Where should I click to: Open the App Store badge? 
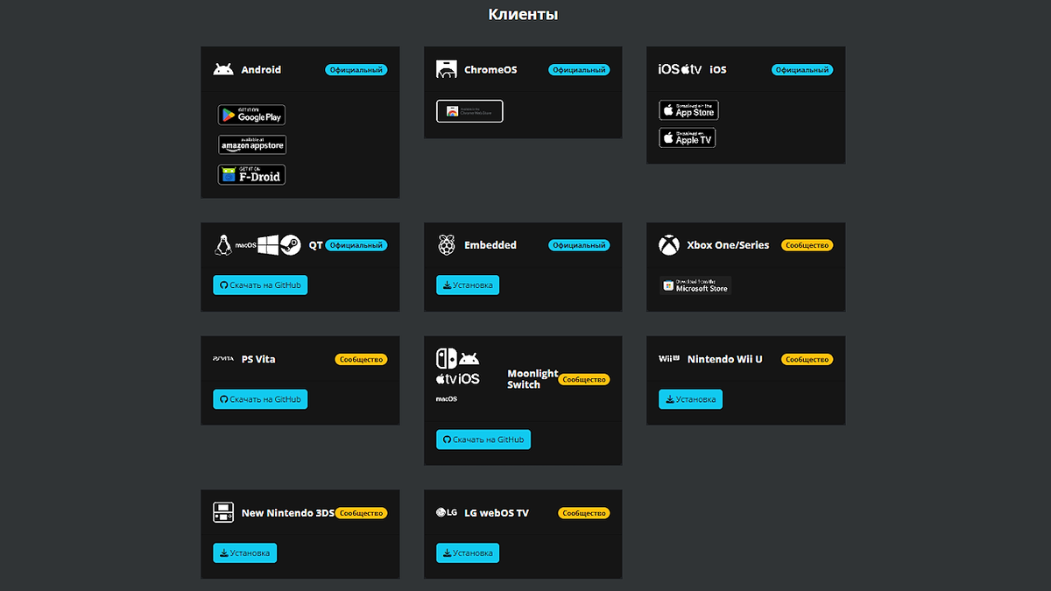click(x=689, y=110)
